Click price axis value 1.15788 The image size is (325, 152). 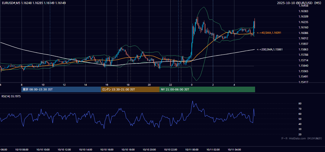click(x=303, y=55)
